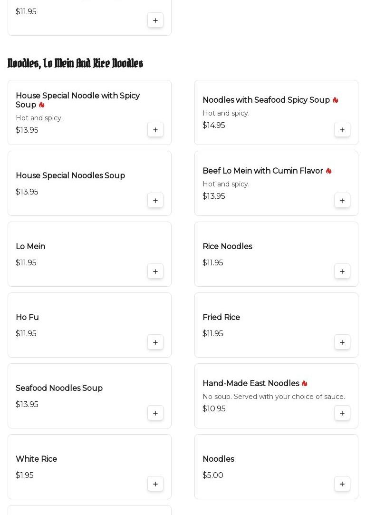Click plus button for White Rice
Screen dimensions: 366x515
point(155,484)
